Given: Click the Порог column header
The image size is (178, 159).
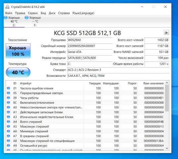Looking at the screenshot, I should 129,83.
